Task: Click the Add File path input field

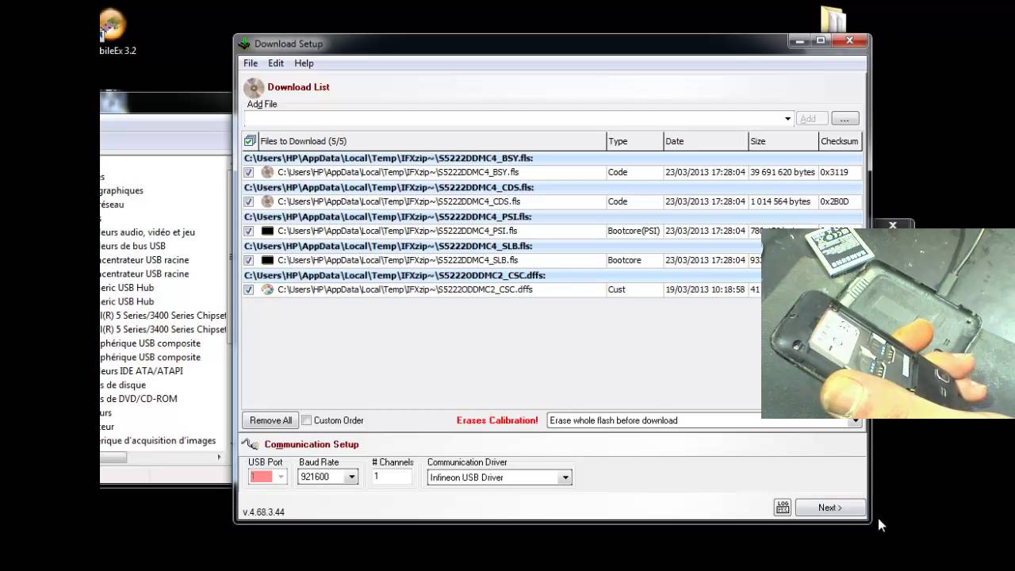Action: pos(513,119)
